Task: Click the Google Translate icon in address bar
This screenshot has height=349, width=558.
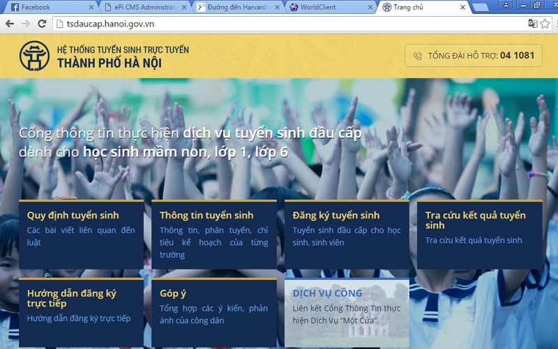Action: point(533,23)
